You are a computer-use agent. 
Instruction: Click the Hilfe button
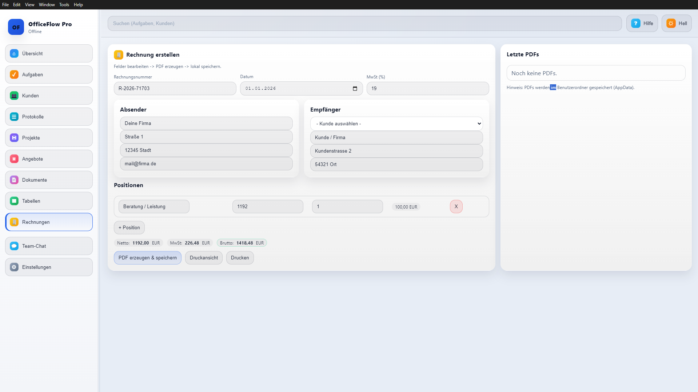(642, 23)
